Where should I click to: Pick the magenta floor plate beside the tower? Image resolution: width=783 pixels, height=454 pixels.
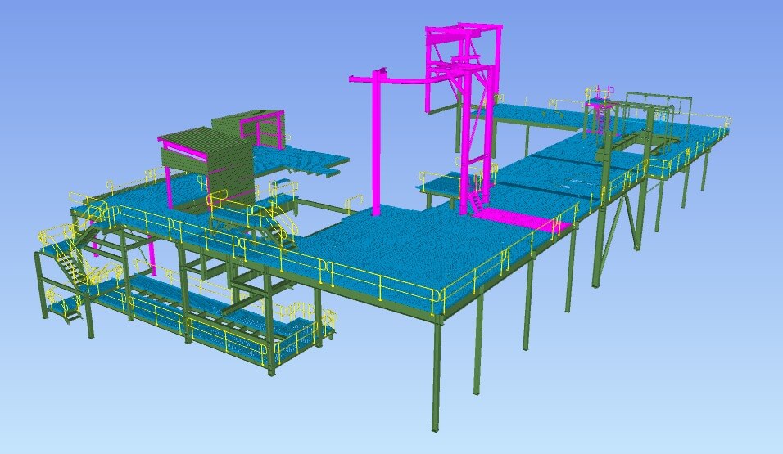(x=524, y=219)
